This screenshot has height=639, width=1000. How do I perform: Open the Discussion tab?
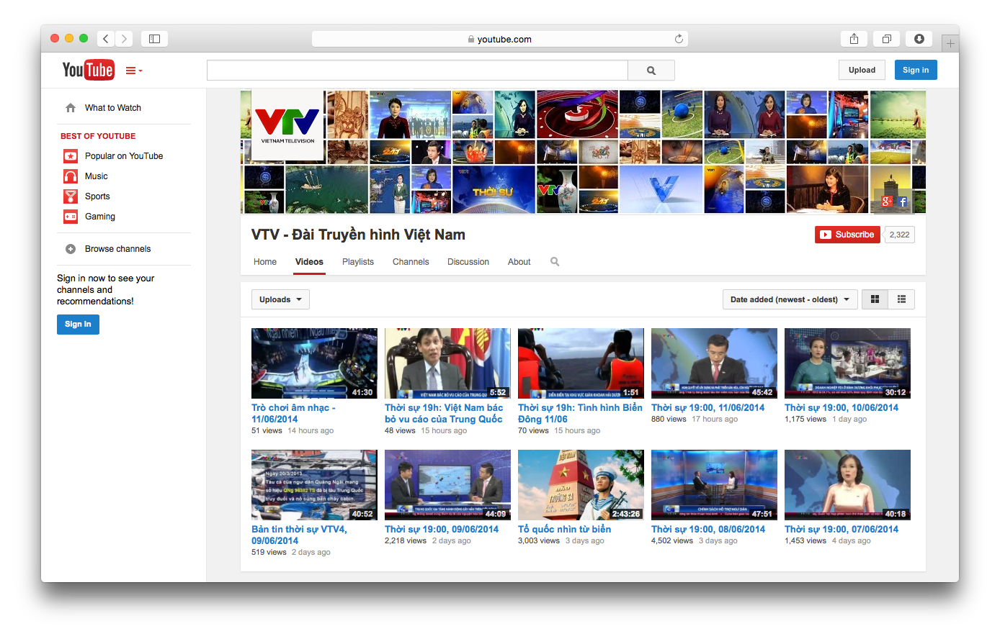point(468,261)
